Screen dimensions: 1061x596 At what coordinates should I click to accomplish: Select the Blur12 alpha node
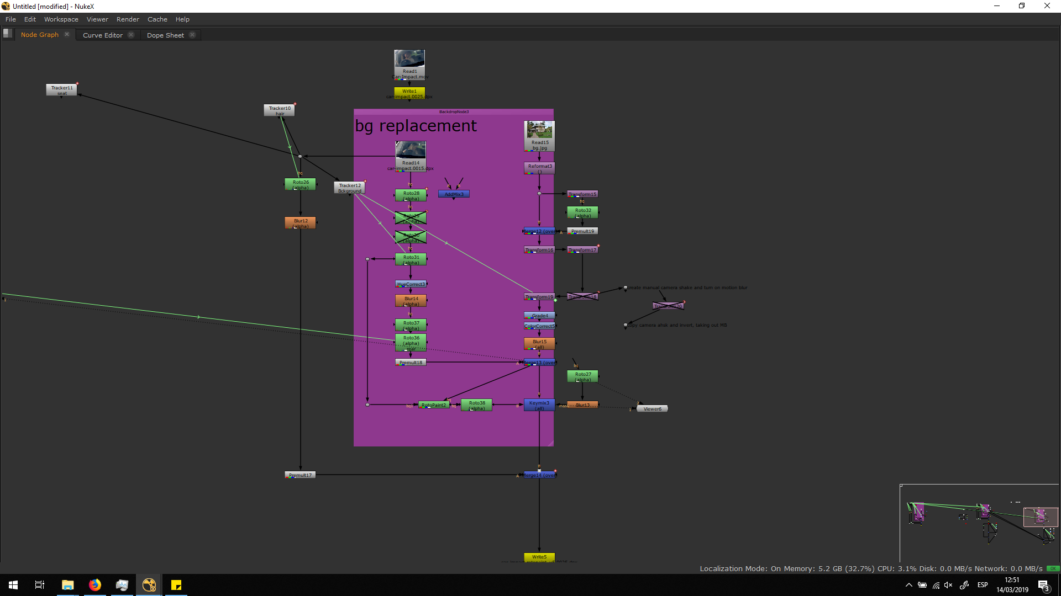(x=300, y=223)
